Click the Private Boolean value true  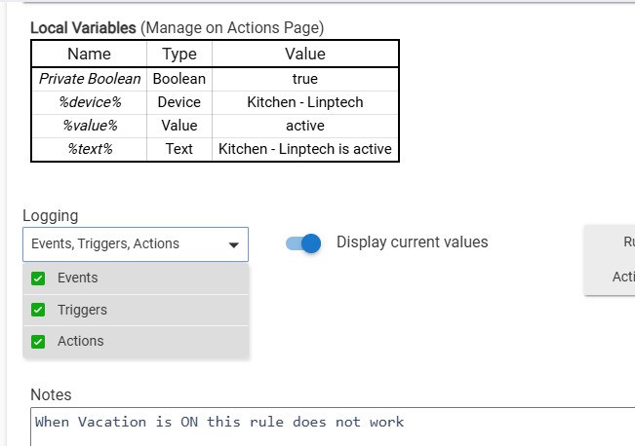click(x=304, y=79)
